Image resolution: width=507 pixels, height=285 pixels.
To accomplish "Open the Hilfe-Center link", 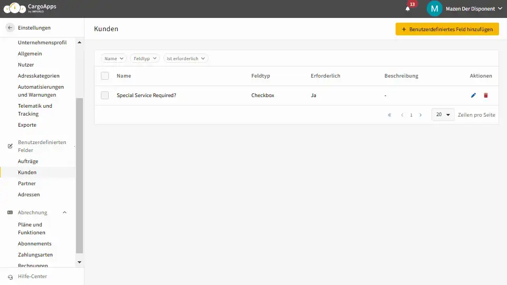I will point(32,277).
